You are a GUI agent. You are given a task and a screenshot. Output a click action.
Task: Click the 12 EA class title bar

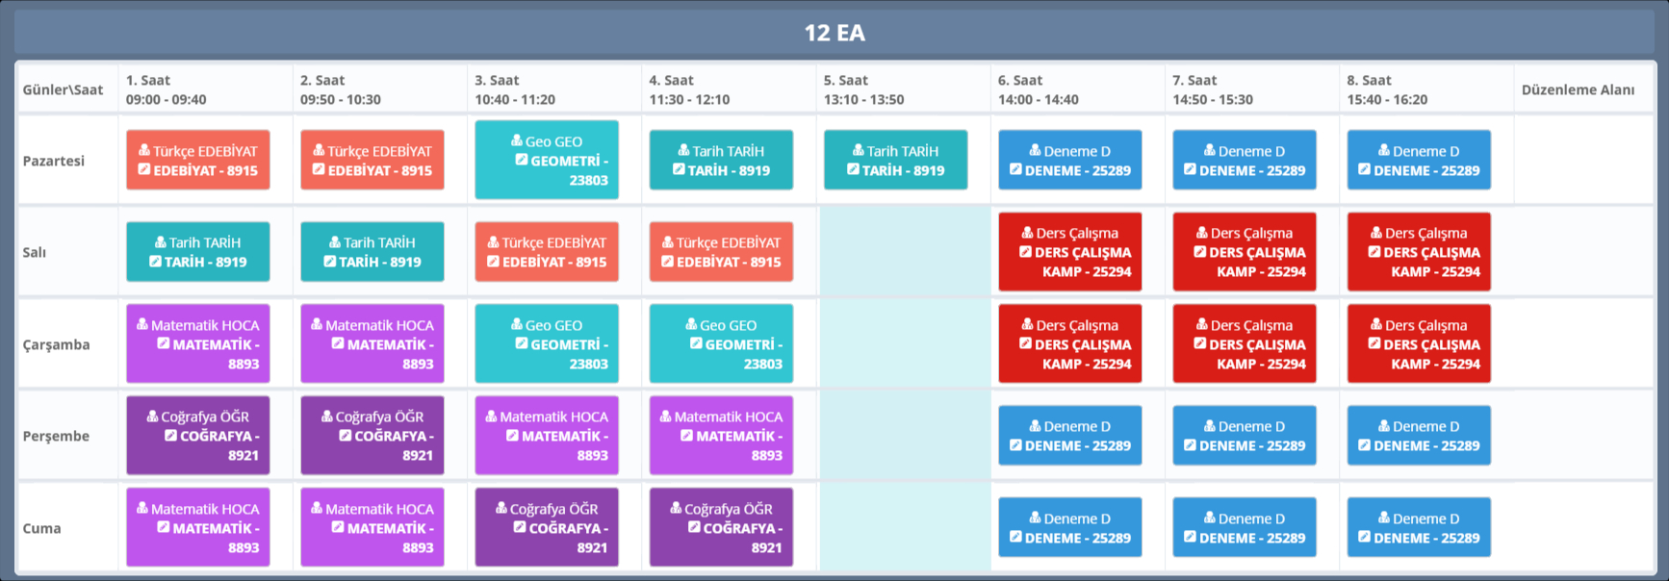(834, 33)
